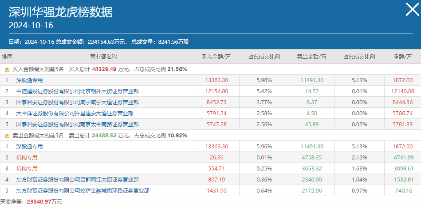Open 中信建投证券北京朝外大街证券营业部 link
The height and width of the screenshot is (208, 421).
click(x=77, y=91)
